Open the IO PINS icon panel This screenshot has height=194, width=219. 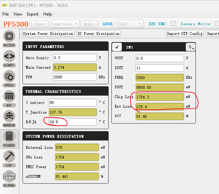[9, 179]
